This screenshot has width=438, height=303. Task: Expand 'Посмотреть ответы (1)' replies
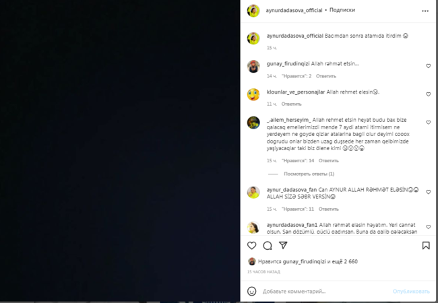coord(309,174)
